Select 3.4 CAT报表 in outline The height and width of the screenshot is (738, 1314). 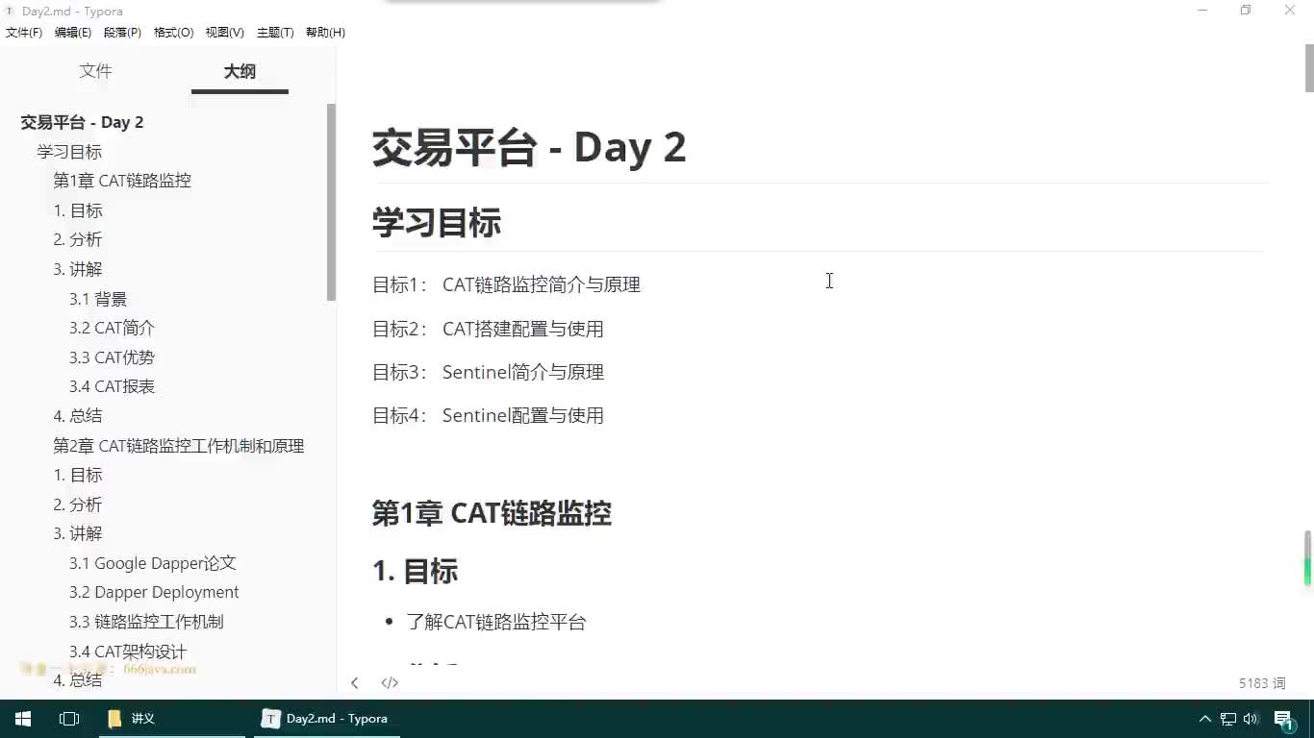112,386
